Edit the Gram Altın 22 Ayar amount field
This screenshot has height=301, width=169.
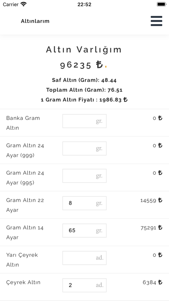84,203
